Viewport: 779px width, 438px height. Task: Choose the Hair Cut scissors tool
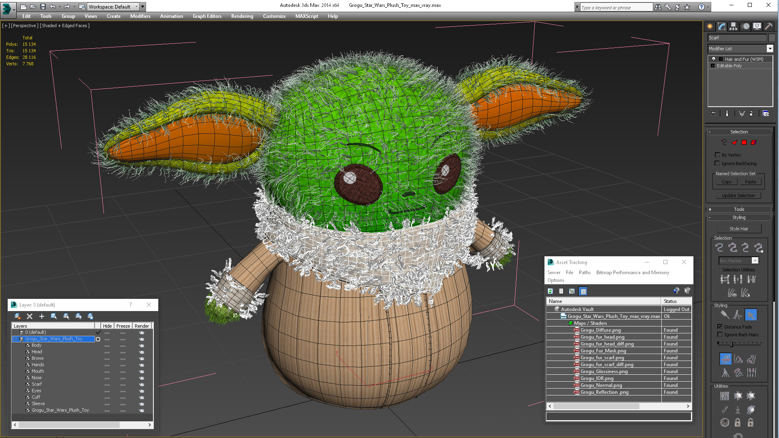pos(738,315)
